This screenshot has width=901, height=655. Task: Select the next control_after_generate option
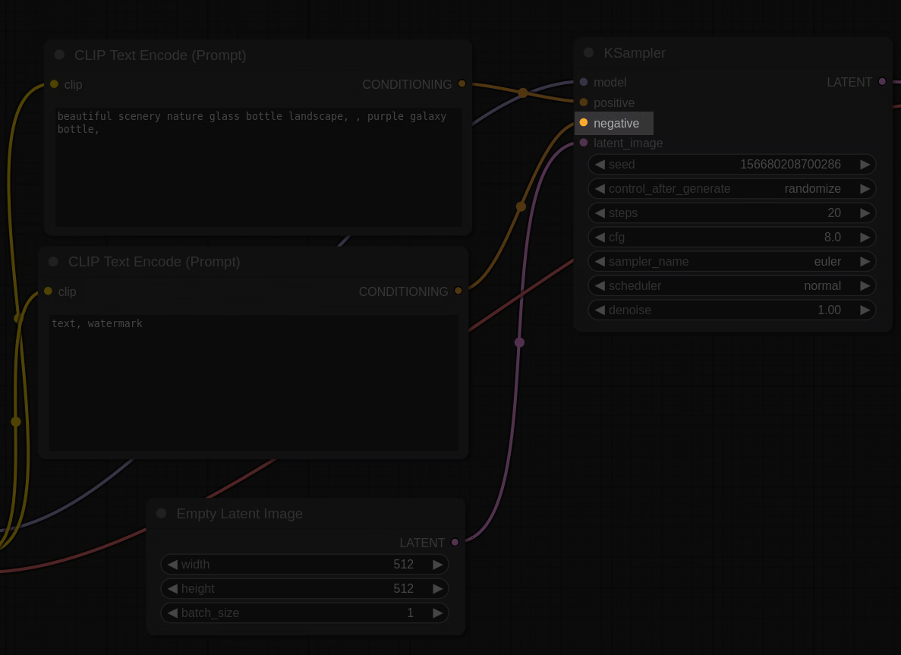[865, 188]
